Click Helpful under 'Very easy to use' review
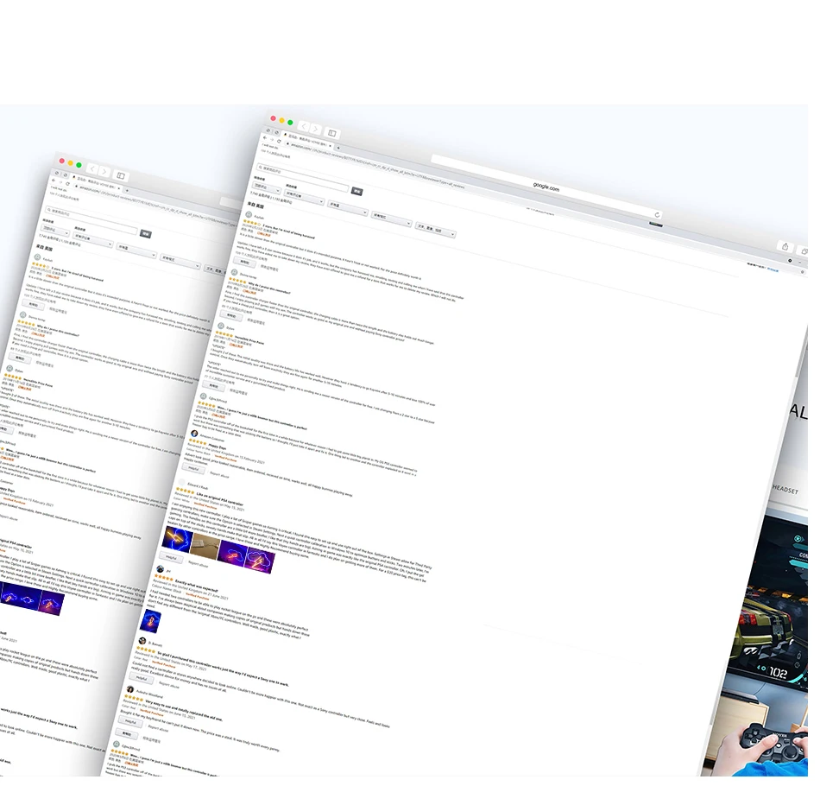Viewport: 820px width, 786px height. pyautogui.click(x=130, y=722)
